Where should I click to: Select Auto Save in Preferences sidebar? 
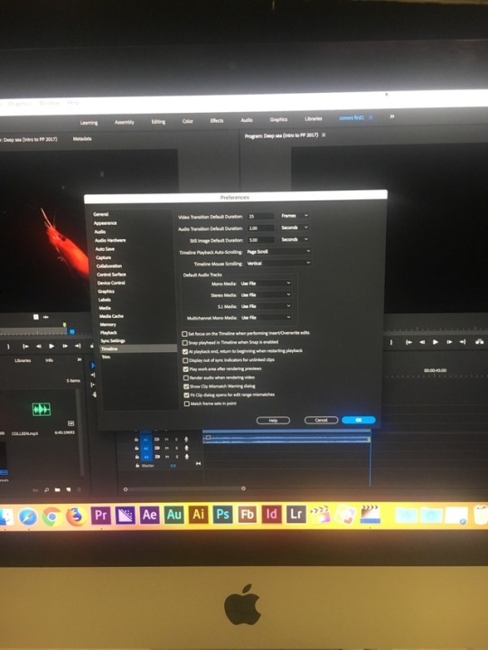(105, 249)
